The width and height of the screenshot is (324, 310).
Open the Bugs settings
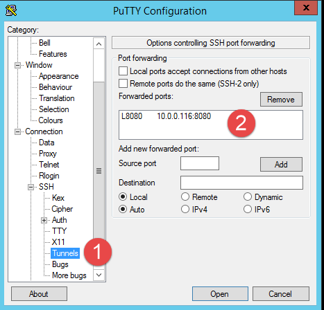click(60, 264)
